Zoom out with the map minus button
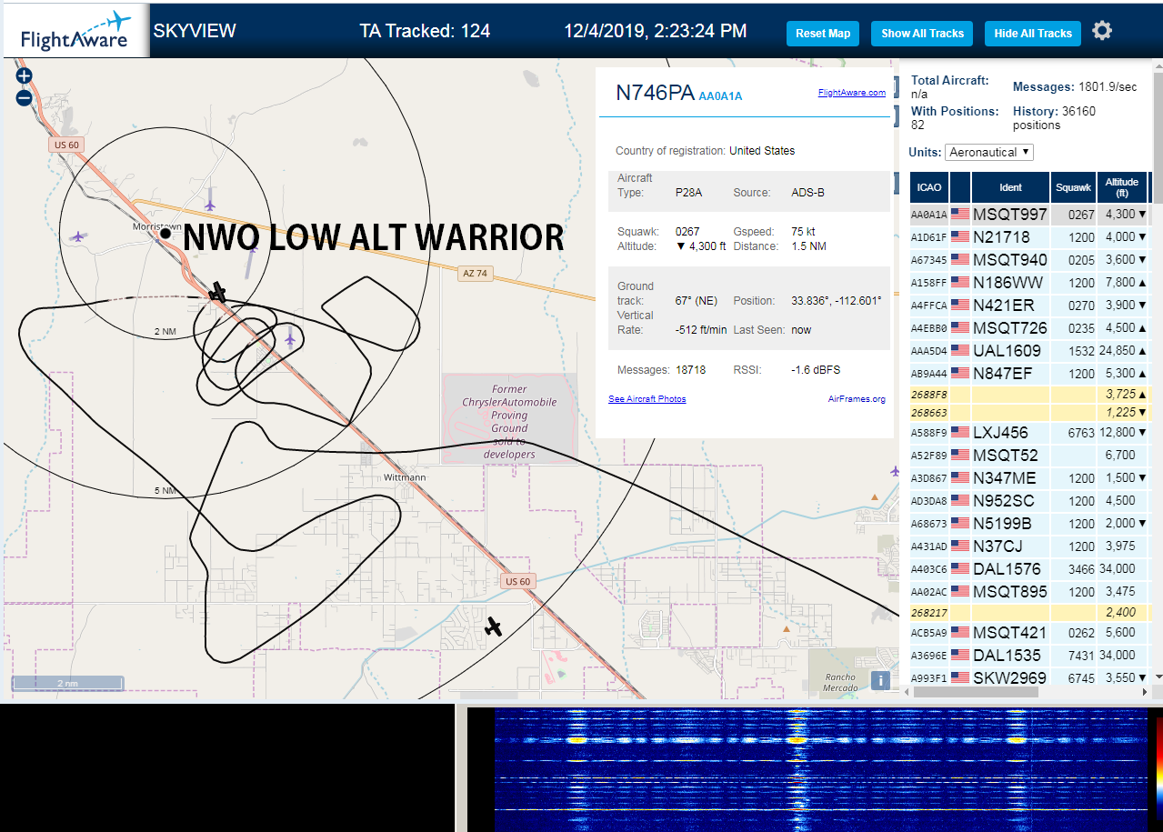1163x832 pixels. (x=24, y=97)
